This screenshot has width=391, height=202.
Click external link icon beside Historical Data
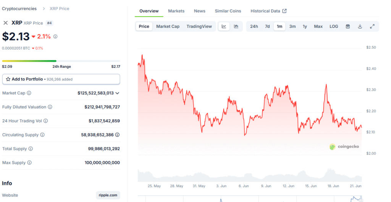pyautogui.click(x=284, y=11)
